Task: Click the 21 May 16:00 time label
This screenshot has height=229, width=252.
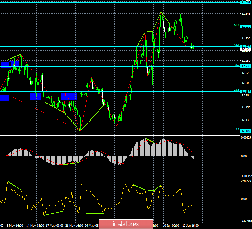Action: 74,225
